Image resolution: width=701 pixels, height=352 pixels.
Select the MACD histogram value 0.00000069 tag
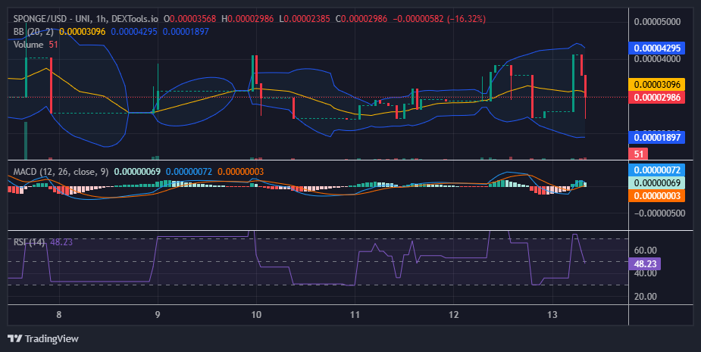click(x=657, y=182)
